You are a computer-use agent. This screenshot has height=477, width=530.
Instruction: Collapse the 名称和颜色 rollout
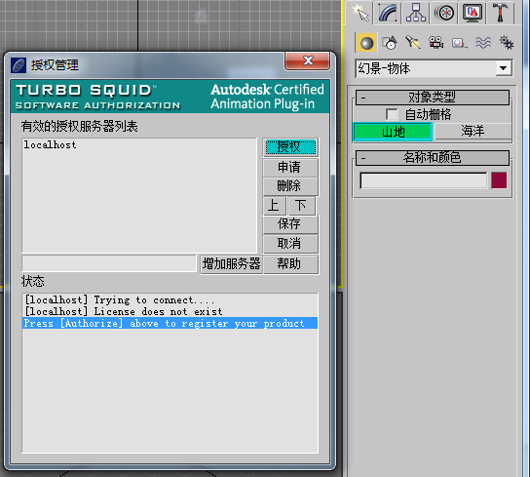[433, 158]
